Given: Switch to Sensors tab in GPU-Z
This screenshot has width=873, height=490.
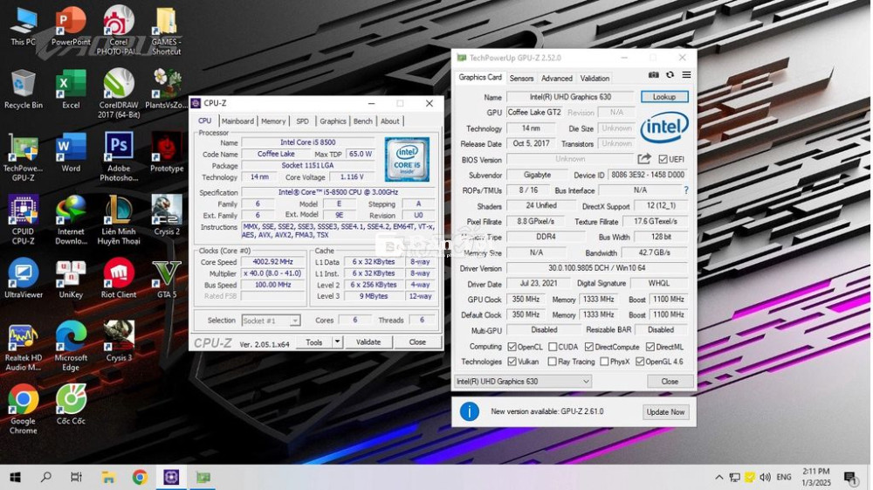Looking at the screenshot, I should pyautogui.click(x=522, y=79).
